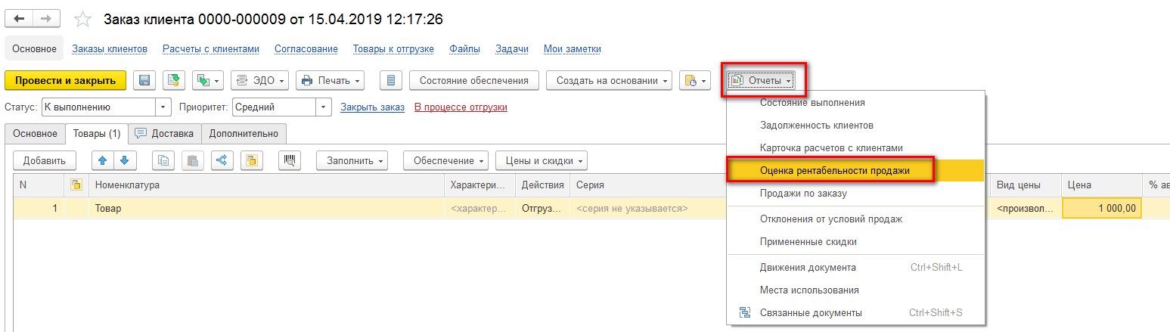Click the barcode search icon

click(x=290, y=160)
